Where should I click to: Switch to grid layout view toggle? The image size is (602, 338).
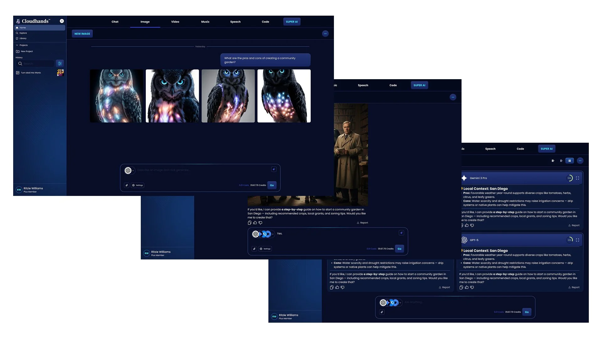(569, 161)
